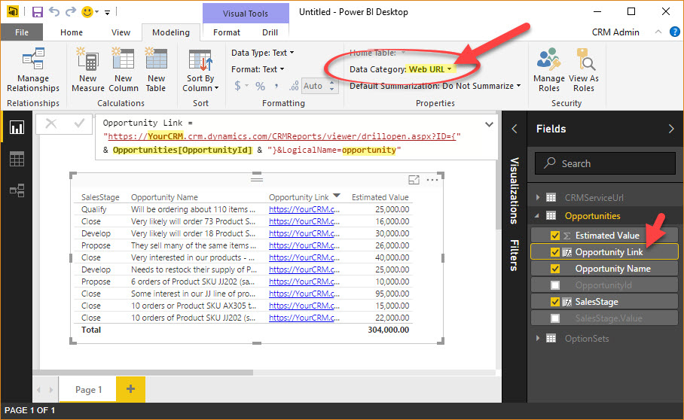Commit the formula with checkmark
This screenshot has height=420, width=684.
pyautogui.click(x=79, y=123)
